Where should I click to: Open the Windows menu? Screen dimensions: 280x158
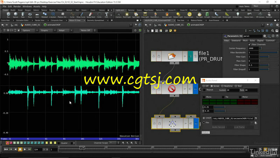[27, 6]
